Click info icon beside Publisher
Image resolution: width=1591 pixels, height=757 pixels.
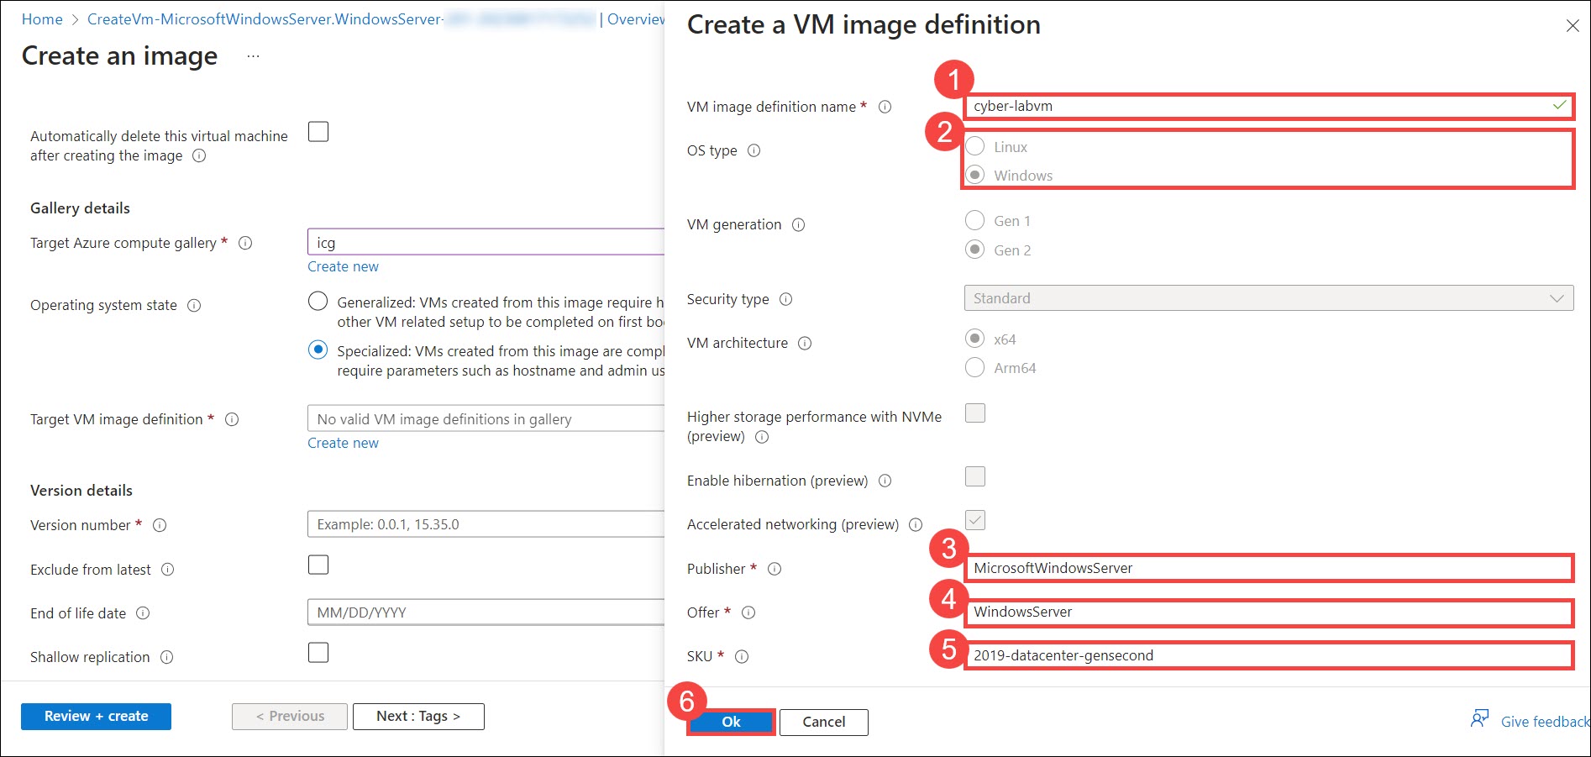coord(774,569)
